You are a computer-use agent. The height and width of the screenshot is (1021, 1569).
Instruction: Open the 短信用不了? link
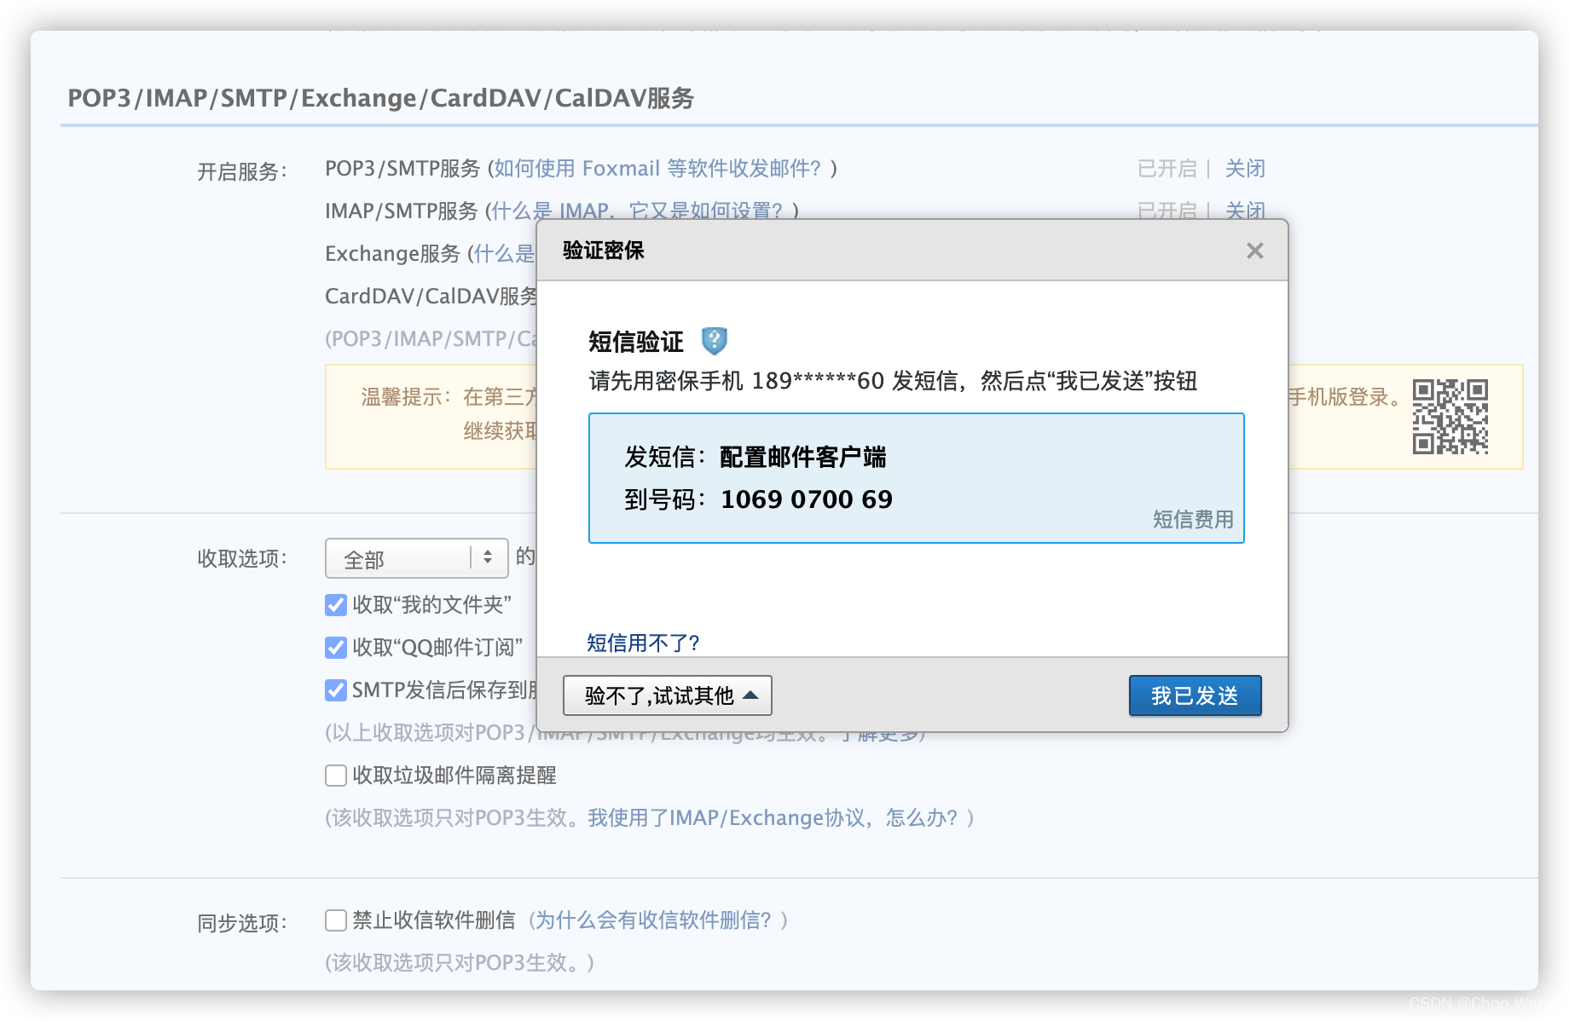click(x=643, y=643)
